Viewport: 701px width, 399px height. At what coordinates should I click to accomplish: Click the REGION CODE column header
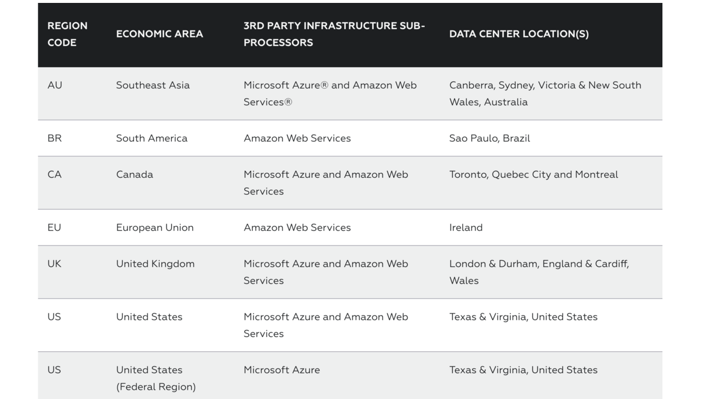point(68,34)
